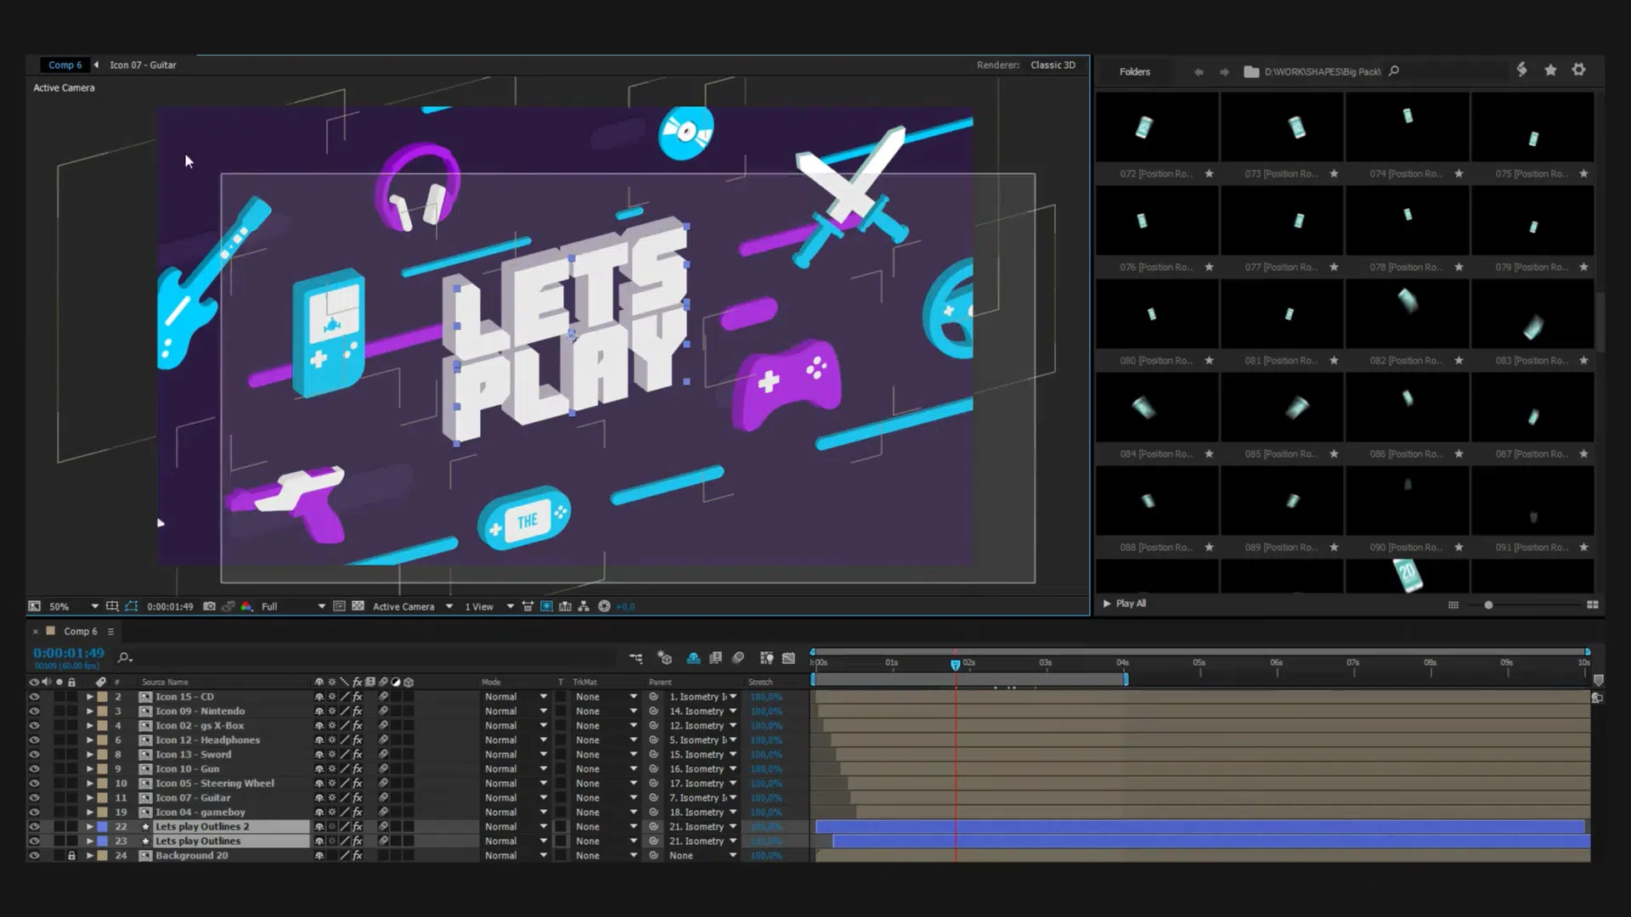
Task: Toggle visibility of Lets play Outlines 2
Action: click(34, 827)
